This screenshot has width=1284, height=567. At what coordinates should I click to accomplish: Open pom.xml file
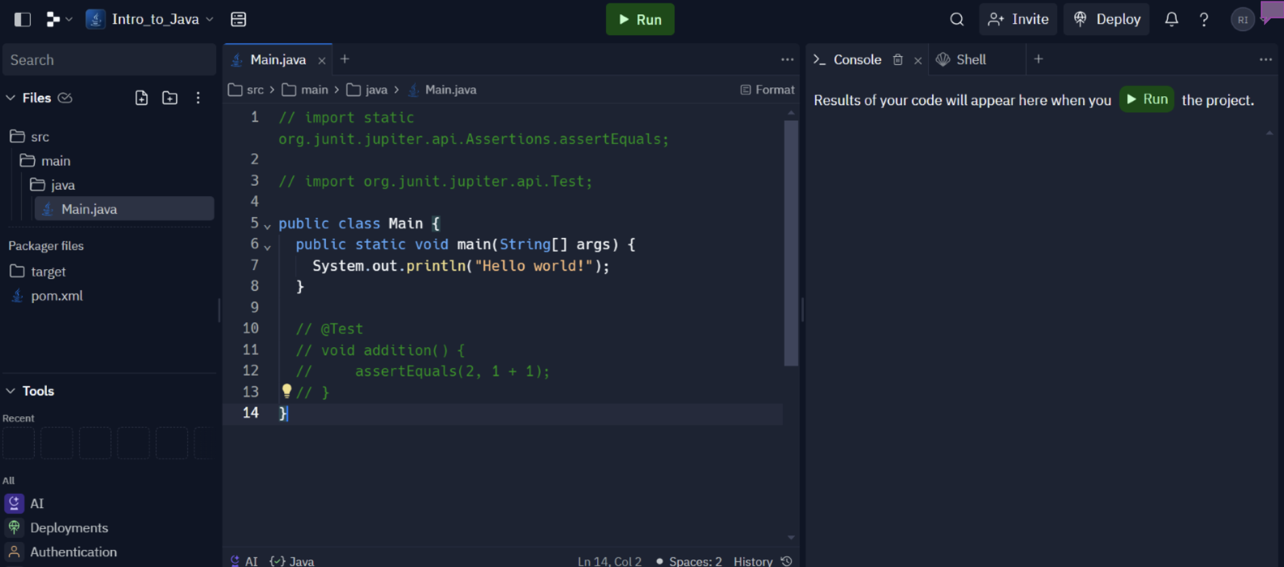[x=47, y=296]
